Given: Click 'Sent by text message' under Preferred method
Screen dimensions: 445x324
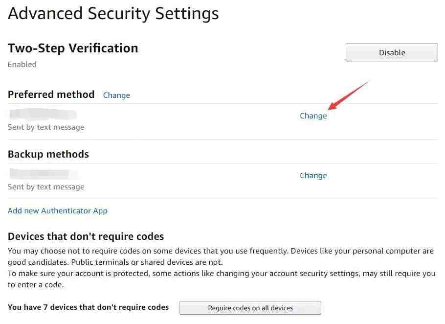Looking at the screenshot, I should (46, 127).
